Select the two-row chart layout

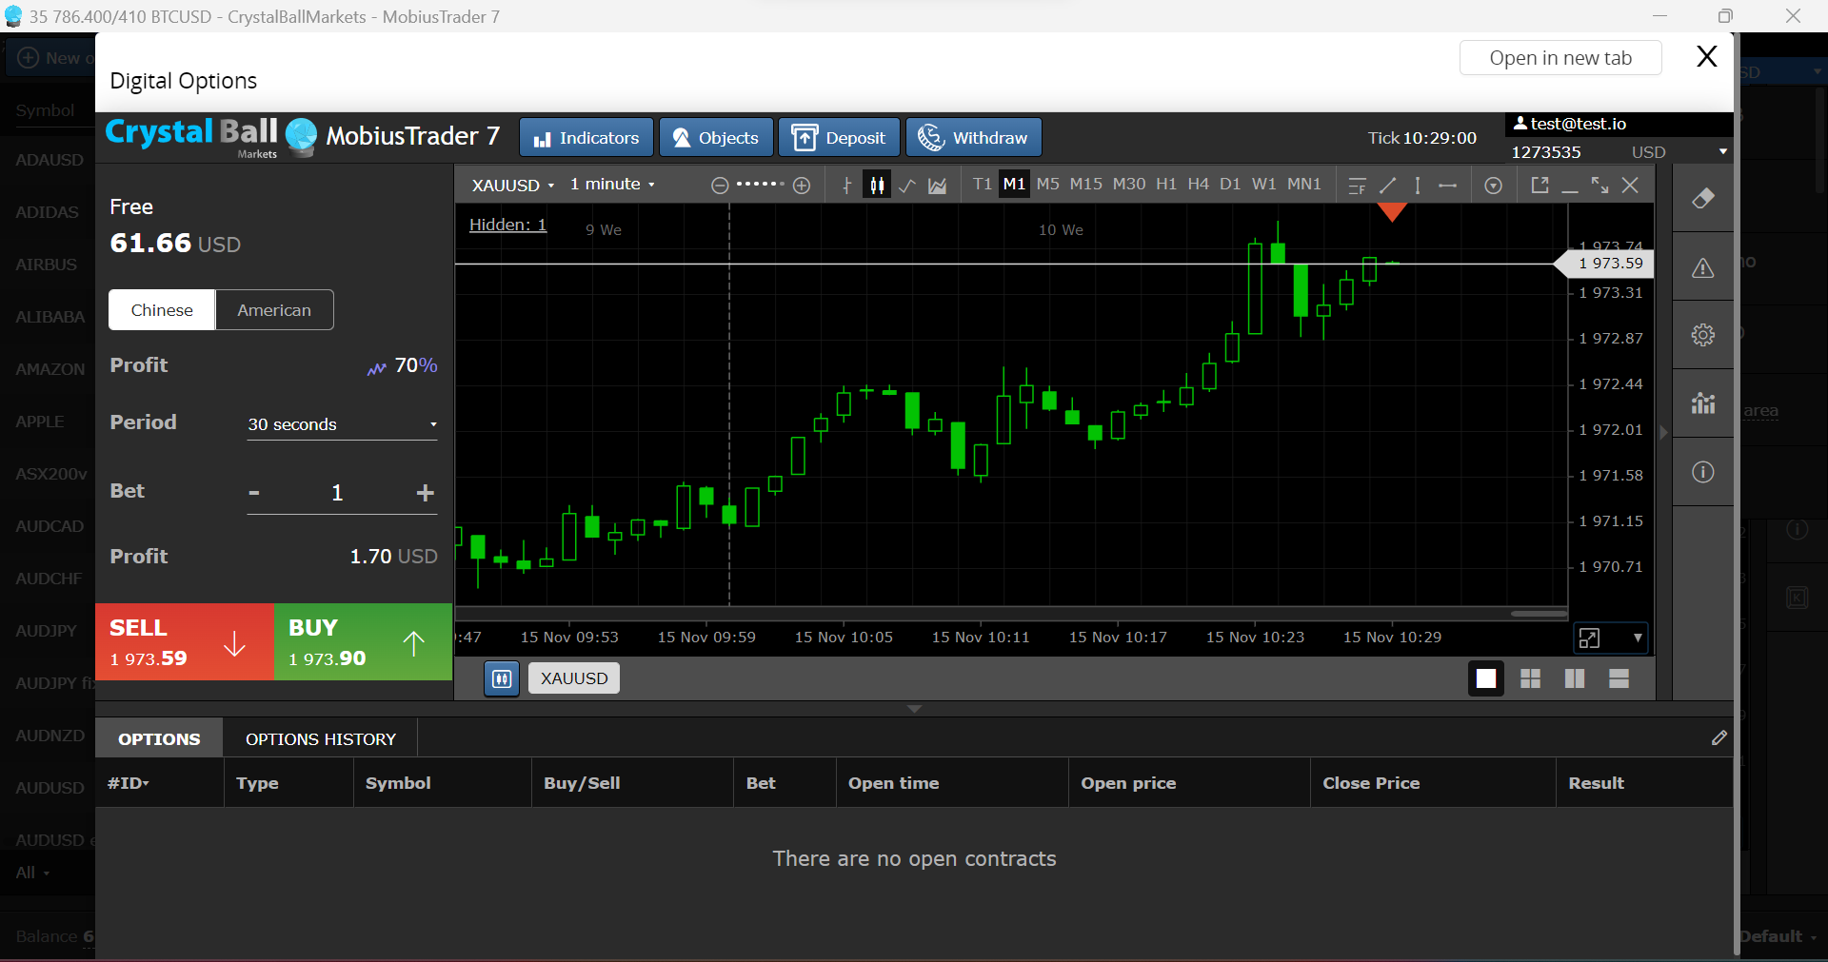pos(1619,678)
